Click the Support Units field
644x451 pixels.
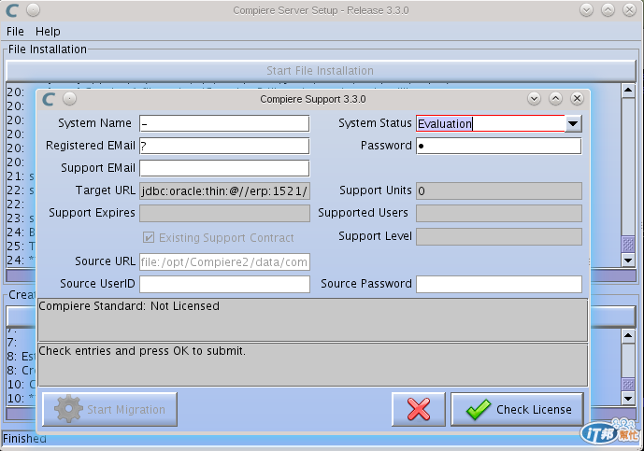499,190
